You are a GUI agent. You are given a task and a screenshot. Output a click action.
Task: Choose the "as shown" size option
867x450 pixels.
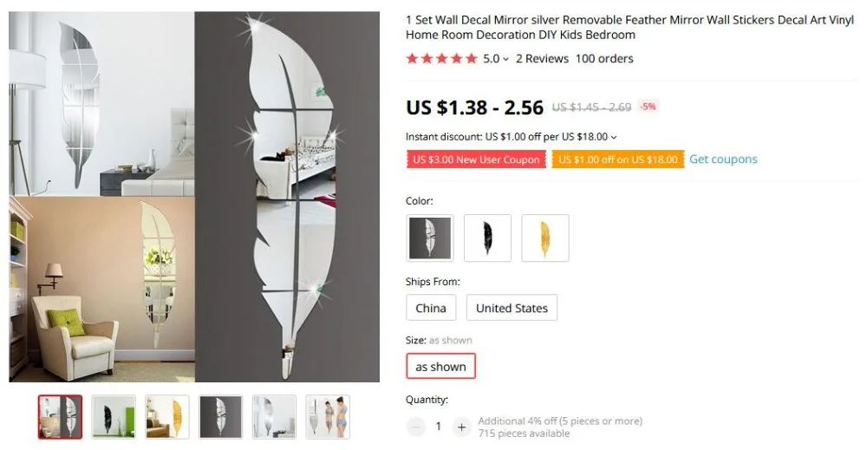[440, 366]
